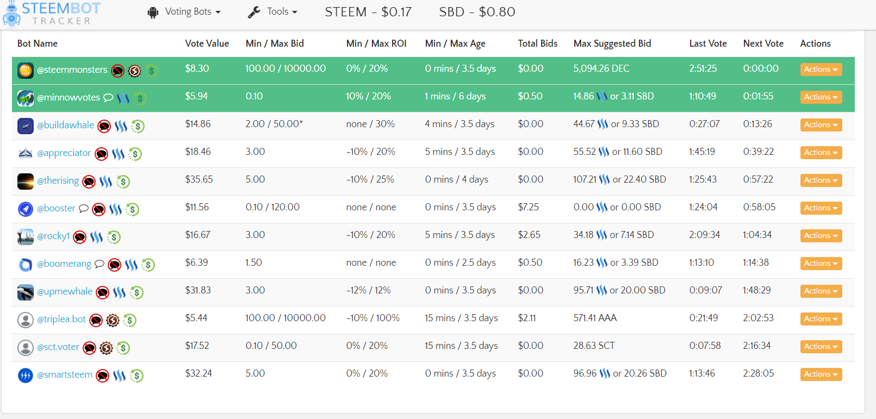The image size is (876, 419).
Task: Click the speech bubble icon next to @booster
Action: [83, 209]
